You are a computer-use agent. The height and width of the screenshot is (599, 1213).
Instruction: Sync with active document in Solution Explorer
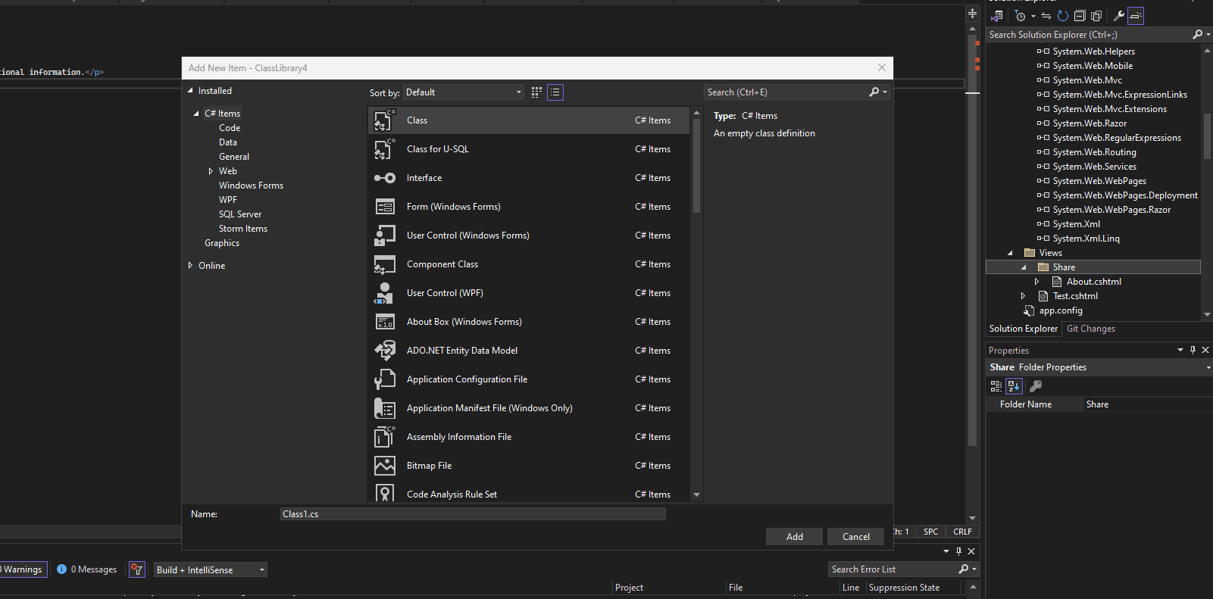[1046, 16]
